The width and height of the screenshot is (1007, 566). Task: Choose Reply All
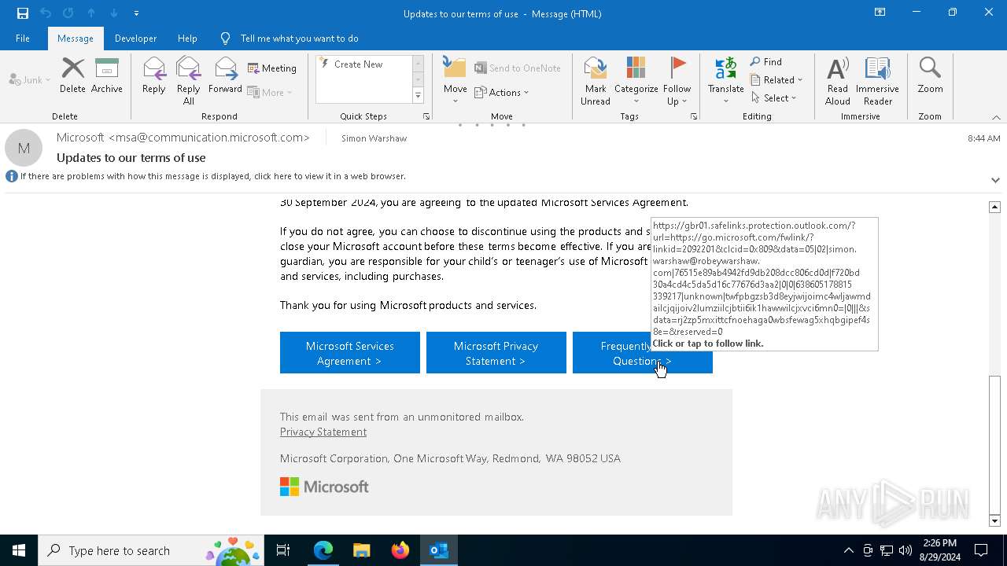189,81
